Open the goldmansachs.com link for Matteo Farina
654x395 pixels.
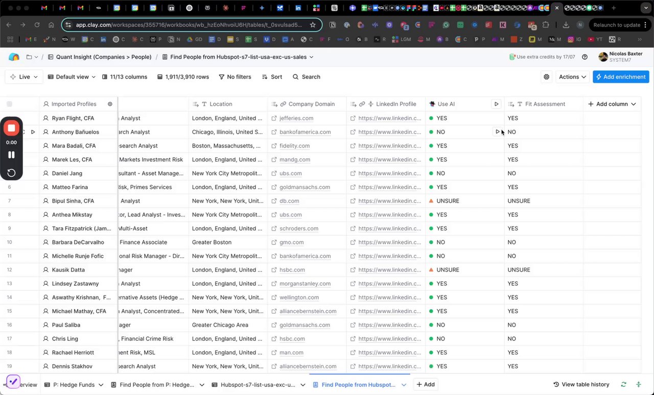(305, 187)
